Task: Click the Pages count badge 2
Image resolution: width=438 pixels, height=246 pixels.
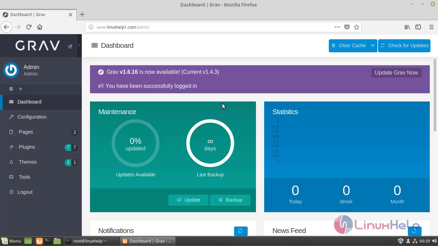Action: click(75, 132)
